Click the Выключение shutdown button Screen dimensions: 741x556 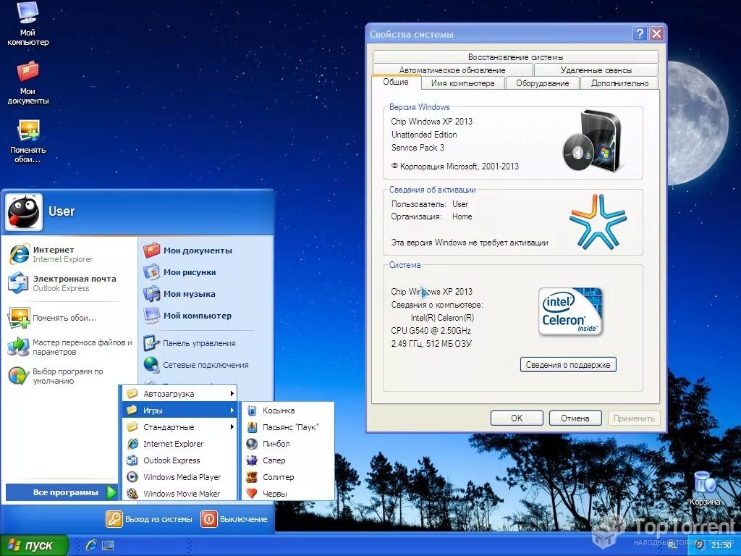click(x=234, y=518)
